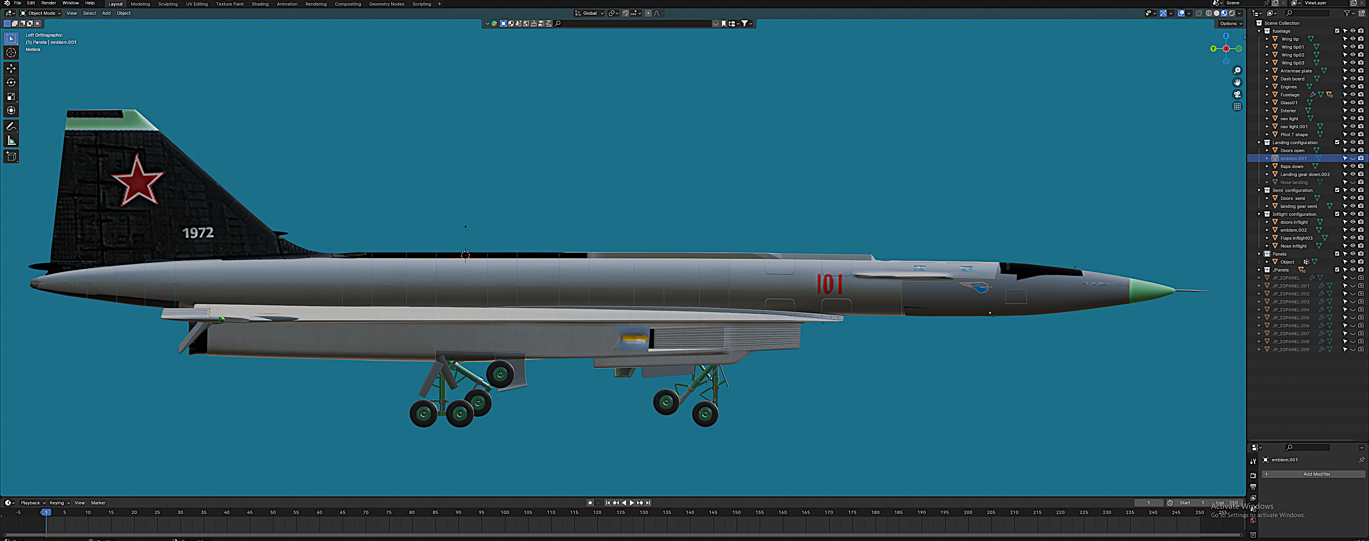Screen dimensions: 1369x541
Task: Click the pan hand viewport gizmo
Action: point(1237,82)
